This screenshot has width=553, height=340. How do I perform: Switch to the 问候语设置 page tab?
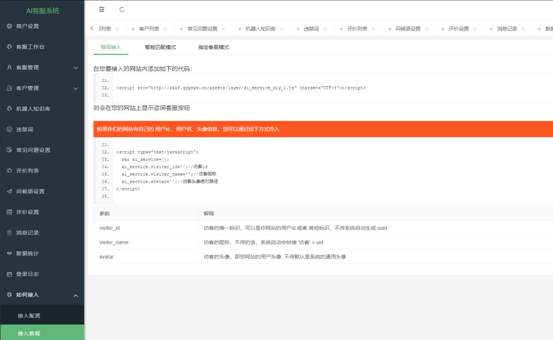point(408,29)
